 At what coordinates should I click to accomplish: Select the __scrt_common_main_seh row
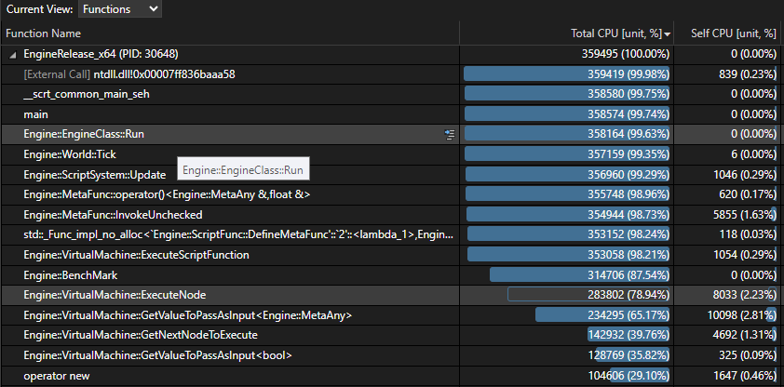[392, 94]
